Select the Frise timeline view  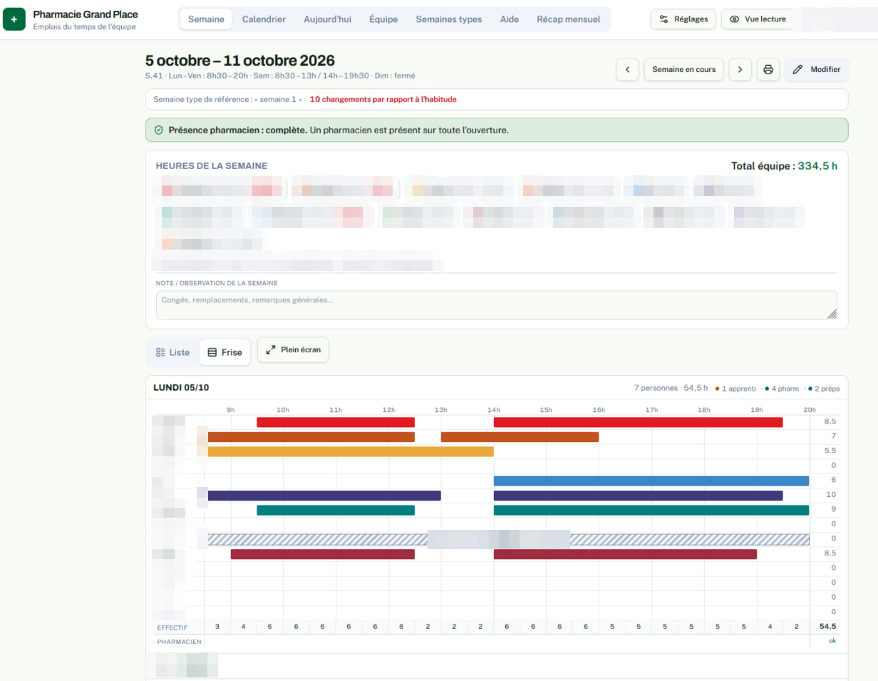click(x=224, y=352)
